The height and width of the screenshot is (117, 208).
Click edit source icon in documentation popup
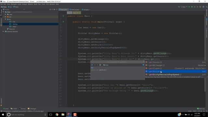point(100,65)
